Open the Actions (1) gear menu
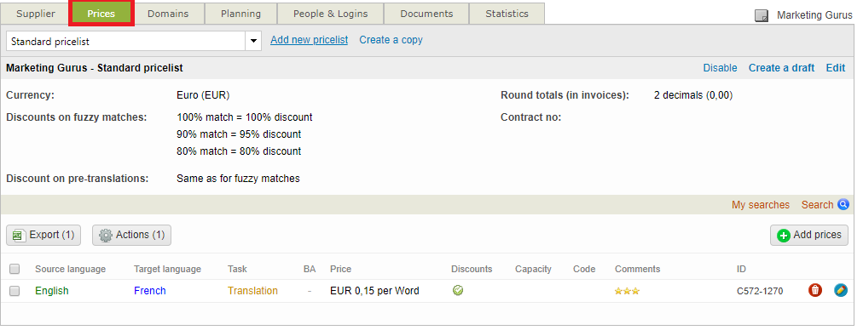 (131, 235)
